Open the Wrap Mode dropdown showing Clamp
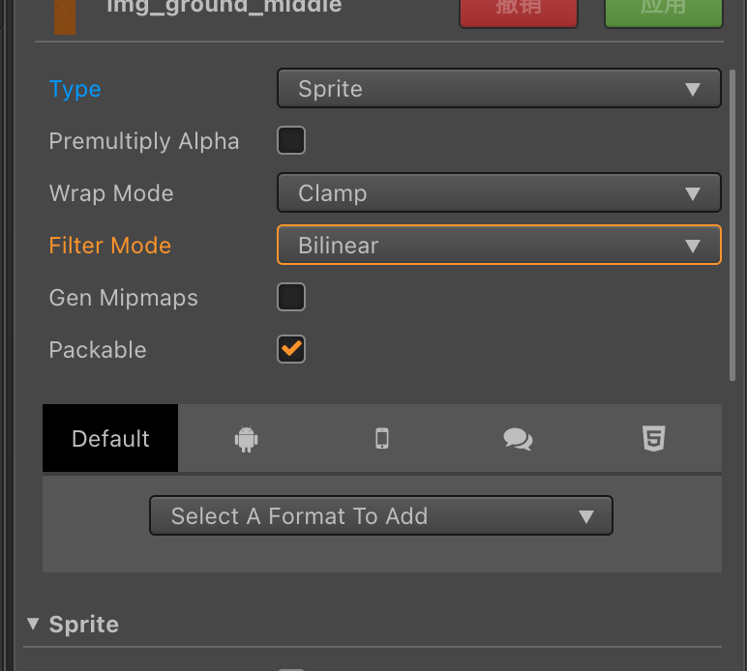Image resolution: width=747 pixels, height=671 pixels. tap(498, 193)
